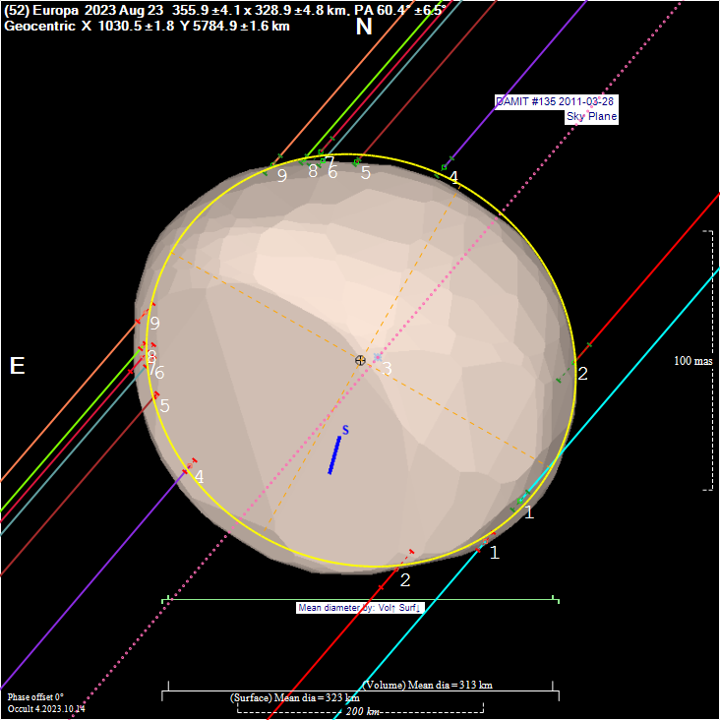Select the light-blue chord 1 label at the bottom
The image size is (720, 720).
(495, 553)
